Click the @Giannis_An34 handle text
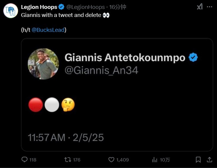The height and width of the screenshot is (168, 217). pos(102,70)
